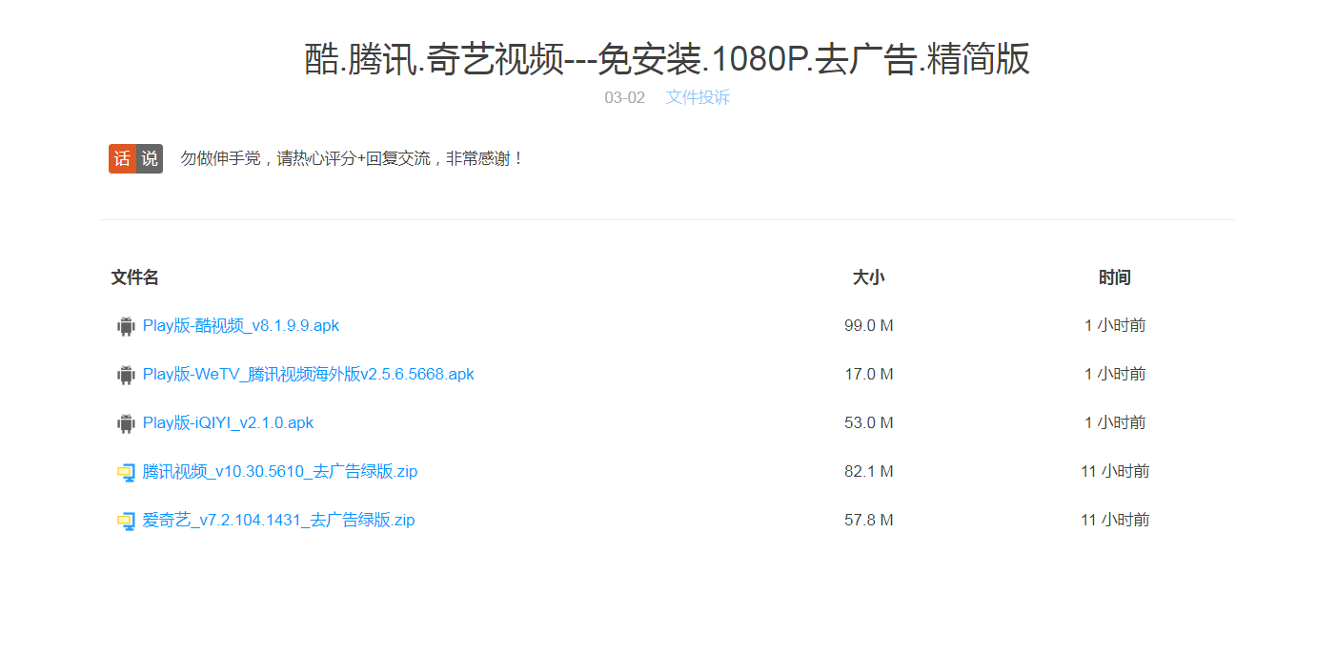
Task: Click the 时间 column header
Action: [x=1114, y=277]
